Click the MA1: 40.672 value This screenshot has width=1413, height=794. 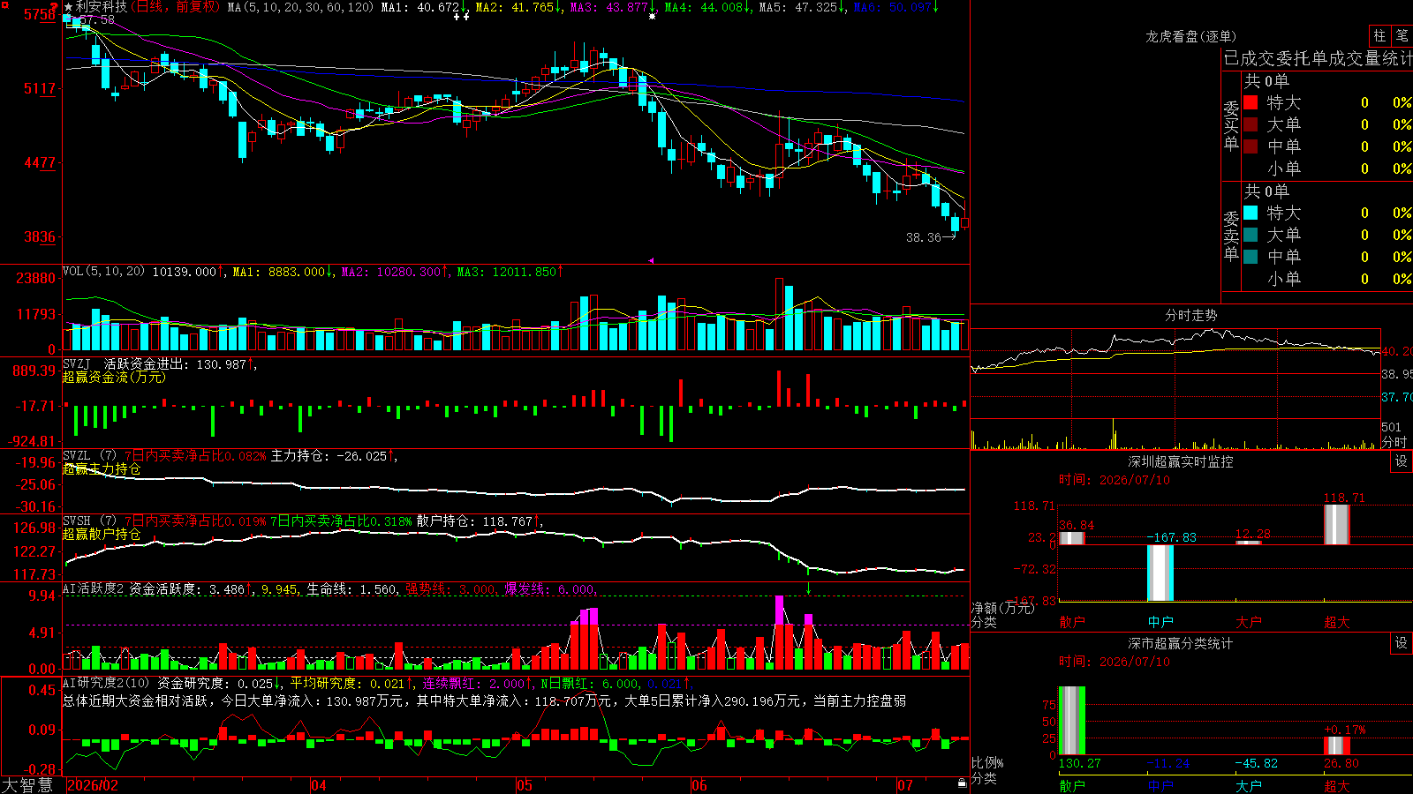(x=420, y=7)
